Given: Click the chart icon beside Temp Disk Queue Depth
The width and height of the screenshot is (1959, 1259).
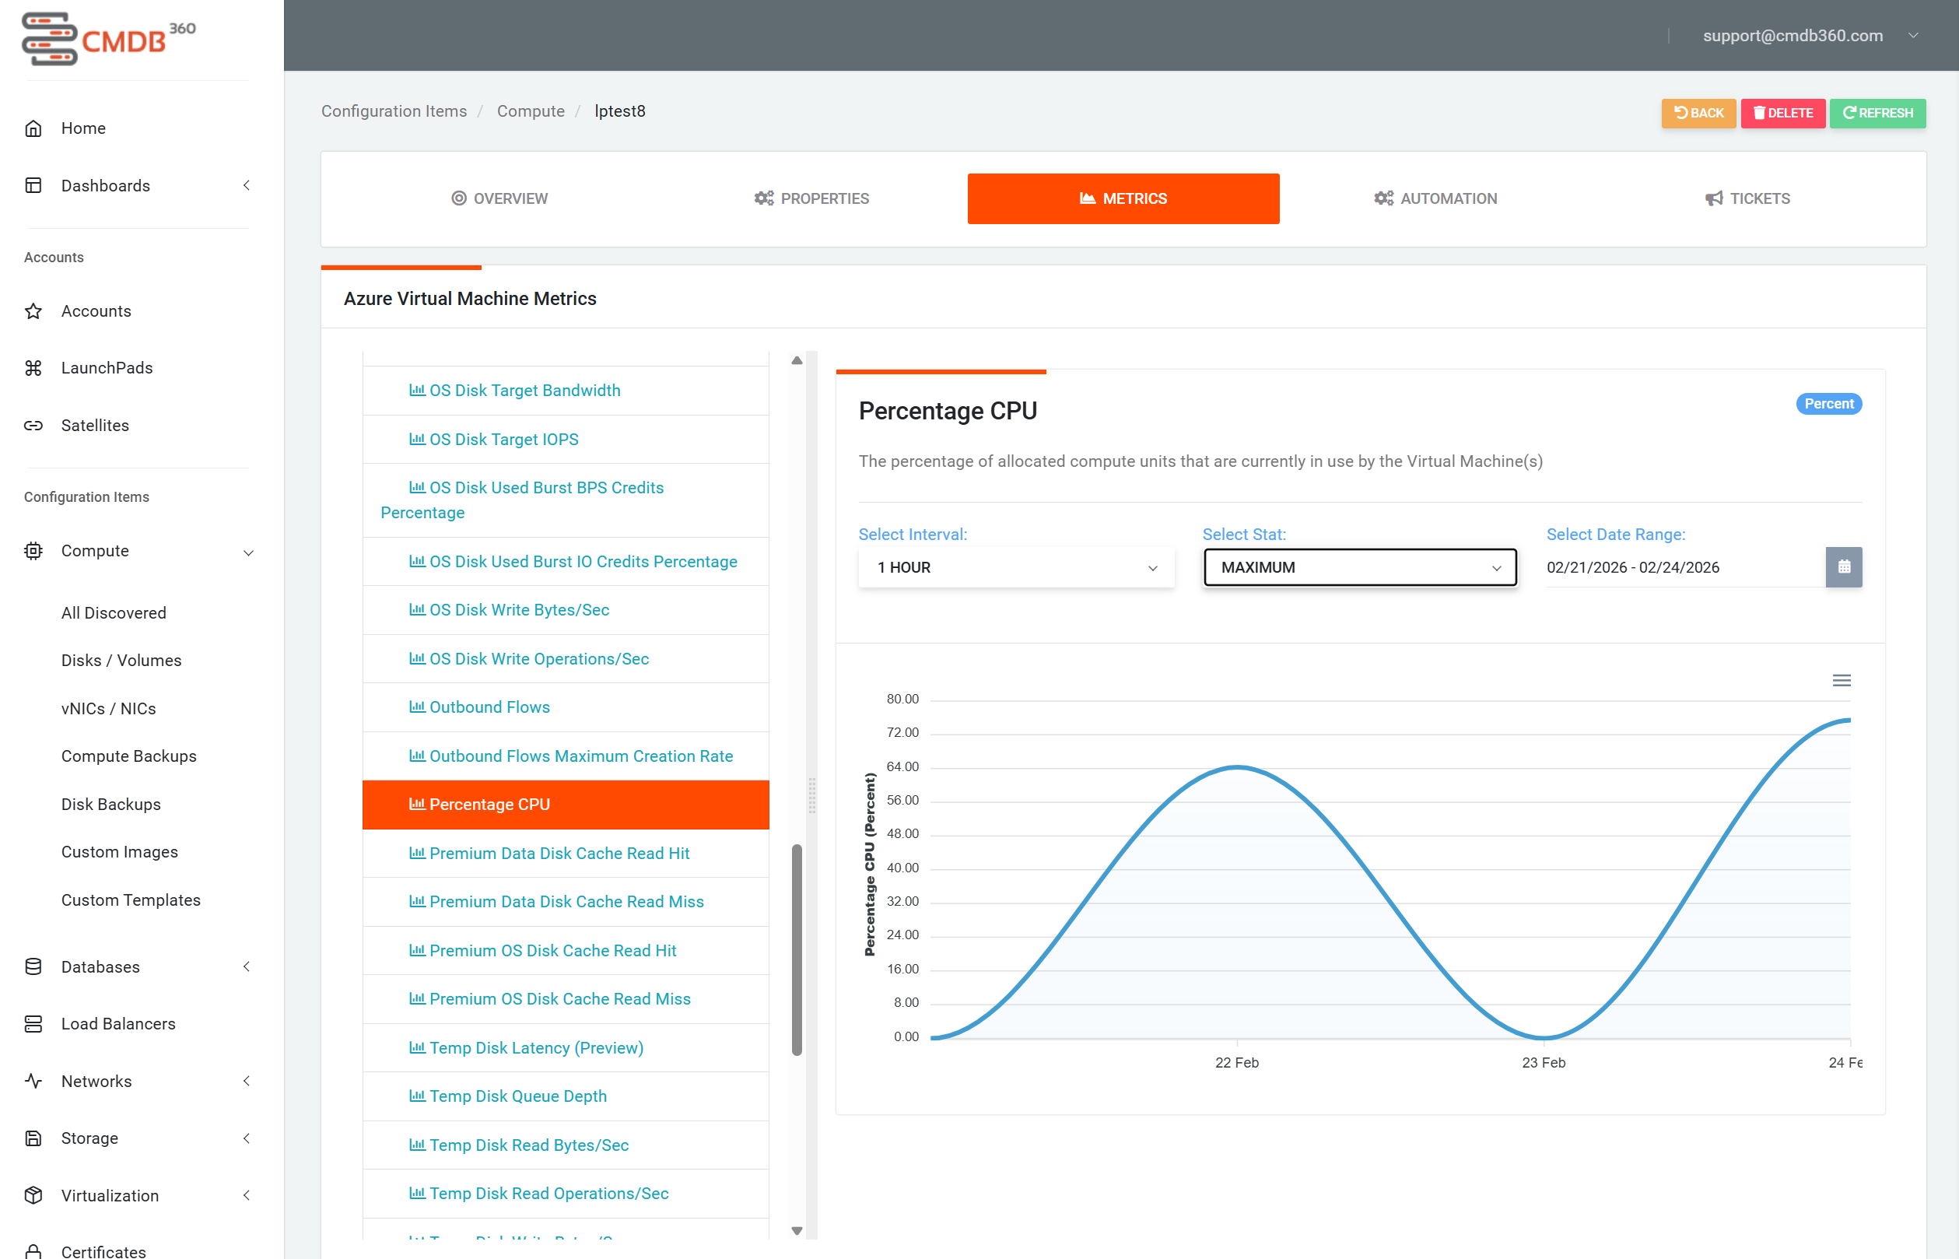Looking at the screenshot, I should coord(417,1096).
